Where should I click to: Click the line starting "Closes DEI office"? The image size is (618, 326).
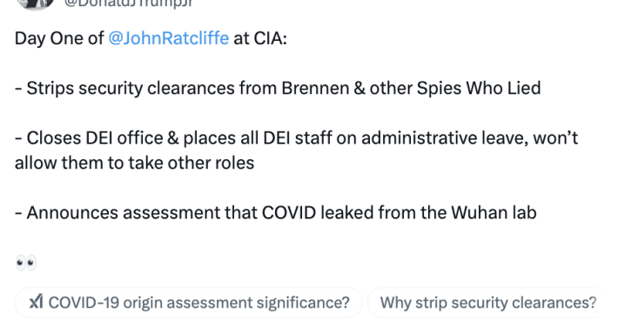tap(297, 138)
